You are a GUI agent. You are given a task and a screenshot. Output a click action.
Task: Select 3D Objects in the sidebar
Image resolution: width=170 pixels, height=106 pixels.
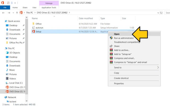15,53
